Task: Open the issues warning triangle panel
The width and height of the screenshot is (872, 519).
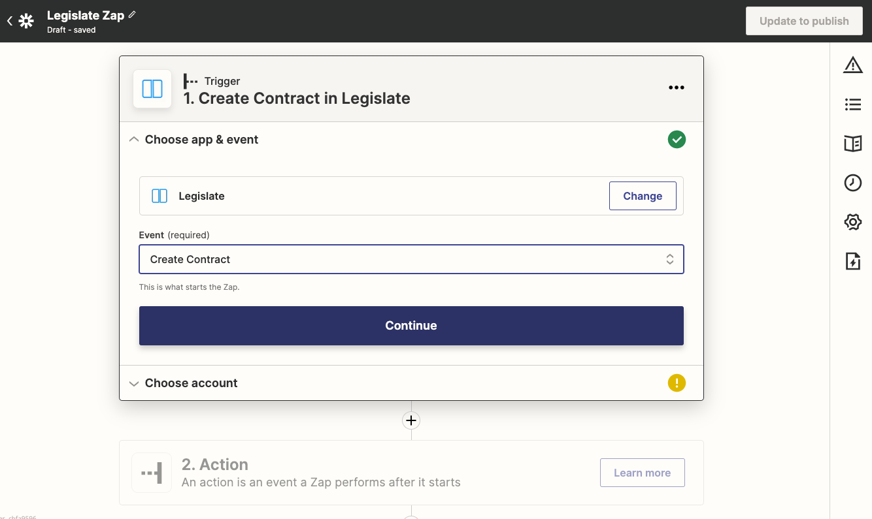Action: tap(852, 65)
